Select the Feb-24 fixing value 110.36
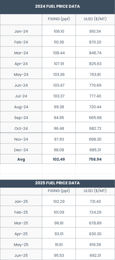The image size is (115, 260). [59, 42]
